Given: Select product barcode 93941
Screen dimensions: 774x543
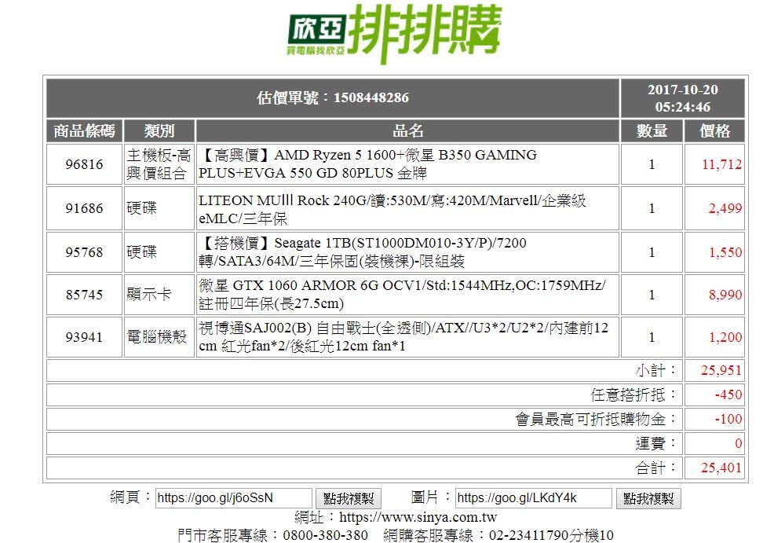Looking at the screenshot, I should point(85,337).
